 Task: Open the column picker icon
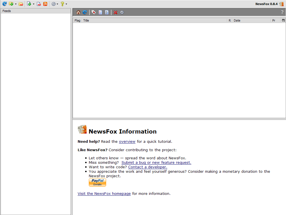point(283,20)
